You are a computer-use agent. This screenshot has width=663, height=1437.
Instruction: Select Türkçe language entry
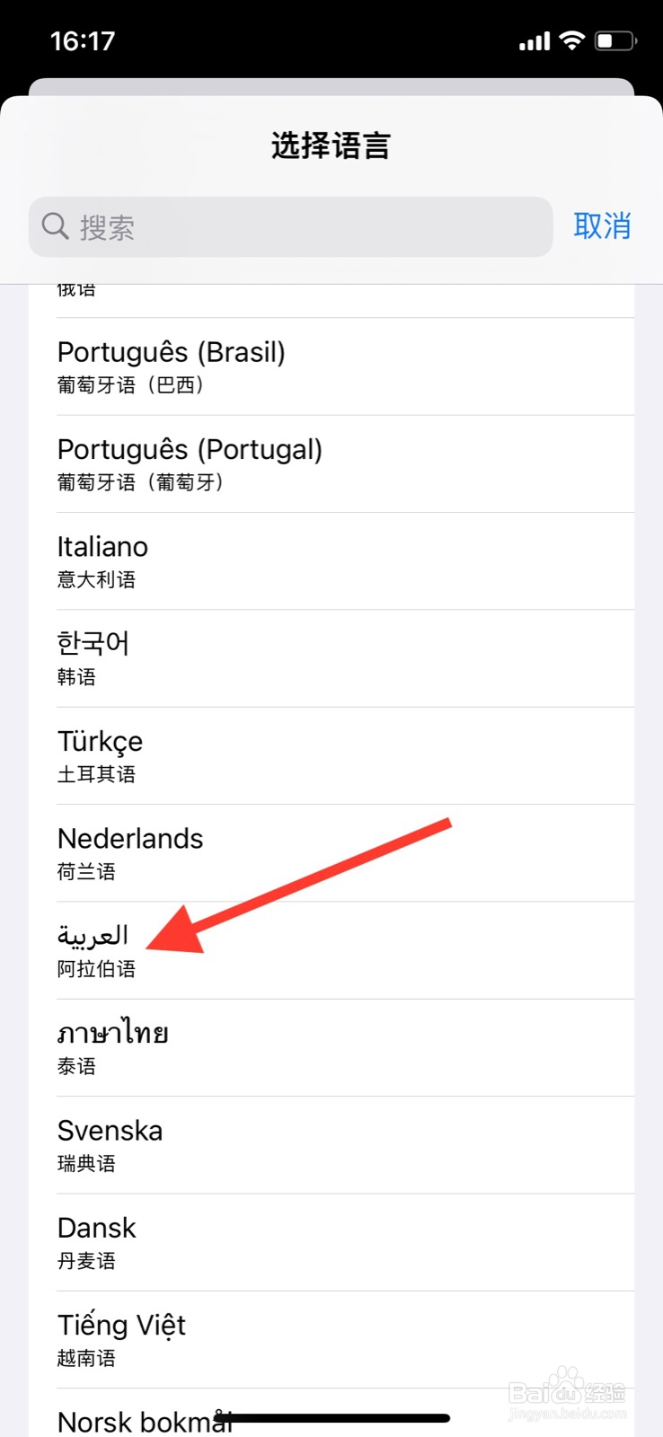331,755
